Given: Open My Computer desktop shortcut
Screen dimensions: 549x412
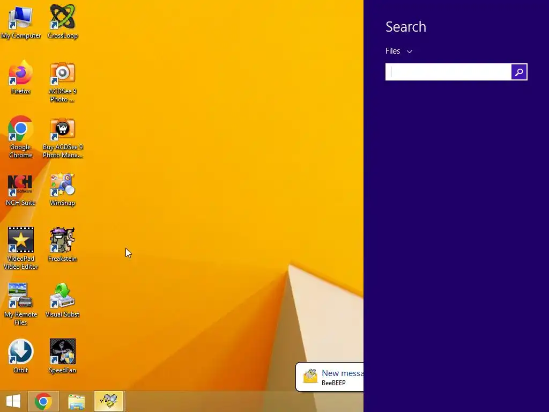Looking at the screenshot, I should pos(21,21).
